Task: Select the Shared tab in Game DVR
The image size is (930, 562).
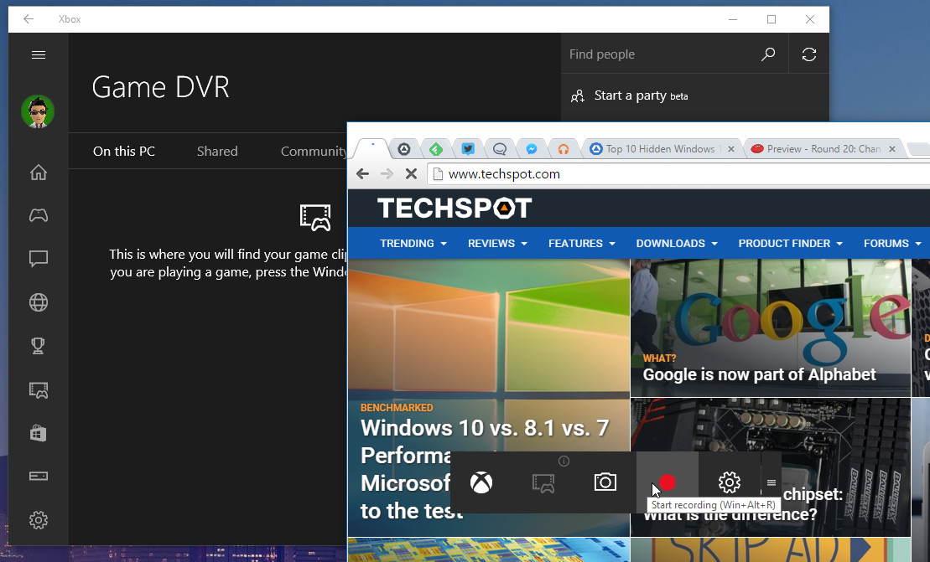Action: (x=217, y=151)
